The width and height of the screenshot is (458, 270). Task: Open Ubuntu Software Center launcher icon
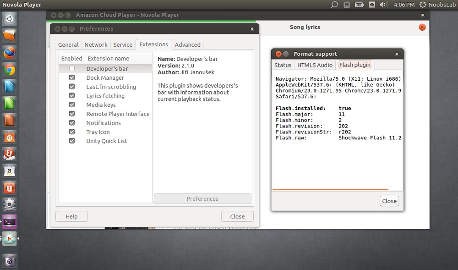pos(9,138)
